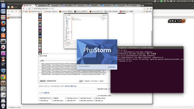Select the no watermark radio button
Viewport: 194px width, 109px height.
(99, 81)
